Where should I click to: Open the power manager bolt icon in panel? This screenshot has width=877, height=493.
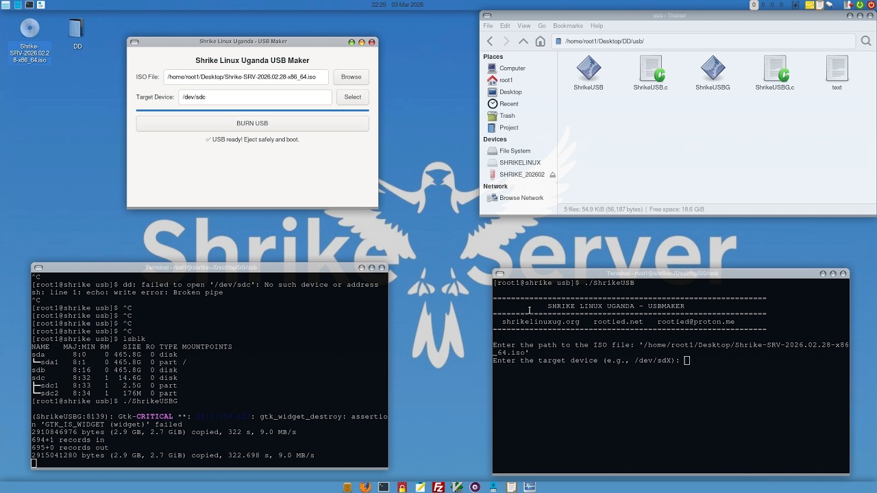[795, 5]
